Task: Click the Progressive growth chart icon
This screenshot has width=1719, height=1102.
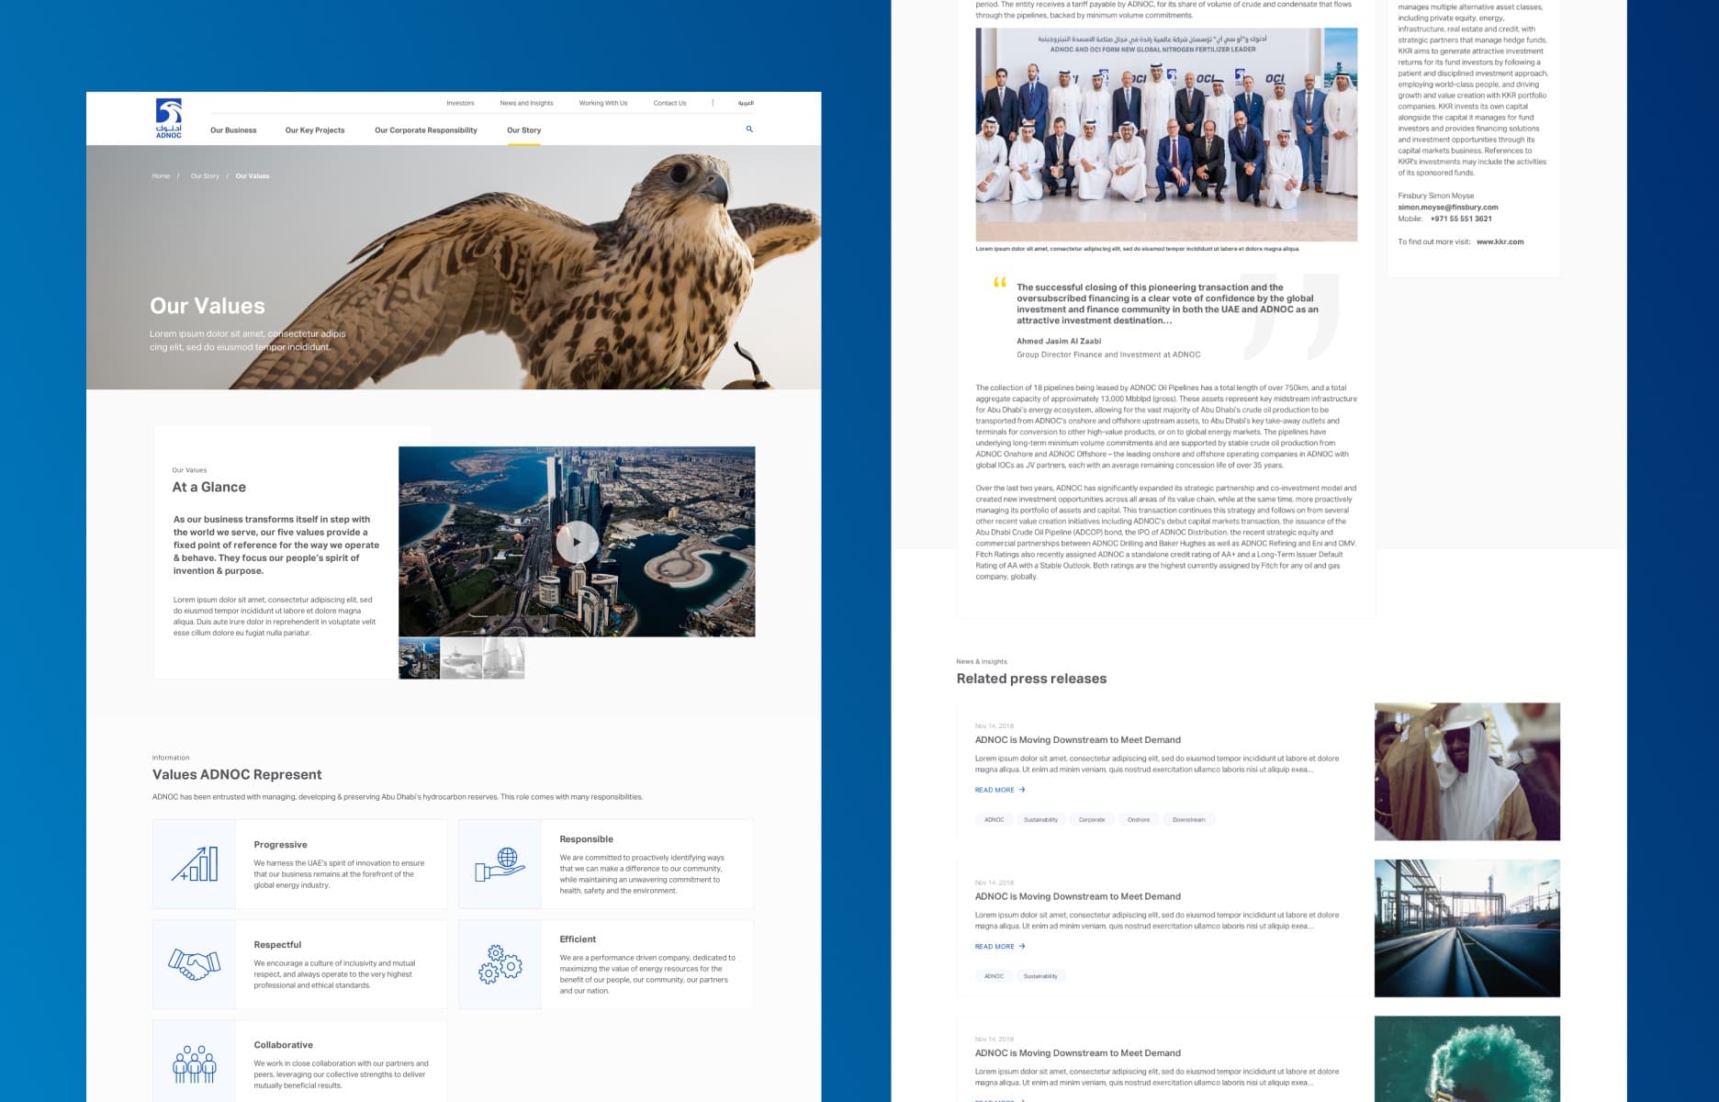Action: [195, 864]
